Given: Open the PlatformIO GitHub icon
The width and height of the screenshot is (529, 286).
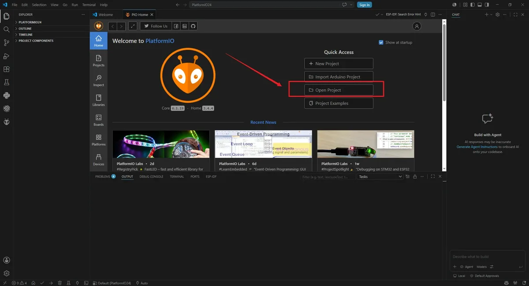Looking at the screenshot, I should (193, 26).
